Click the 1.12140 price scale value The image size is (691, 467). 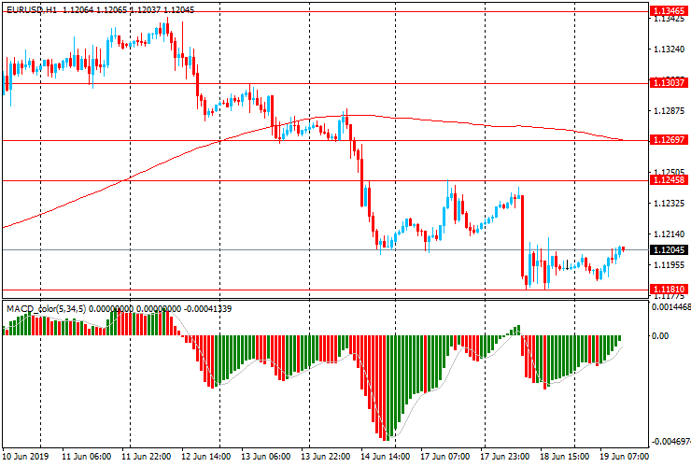pos(669,234)
